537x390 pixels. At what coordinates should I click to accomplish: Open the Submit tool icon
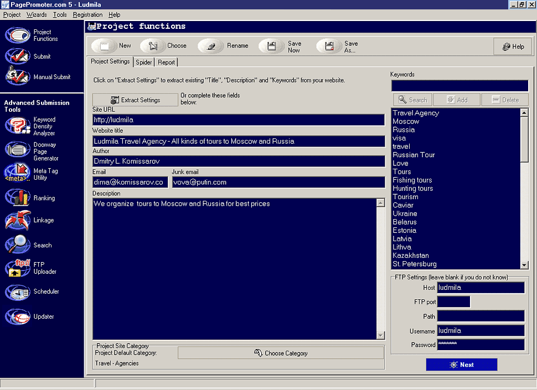[18, 56]
